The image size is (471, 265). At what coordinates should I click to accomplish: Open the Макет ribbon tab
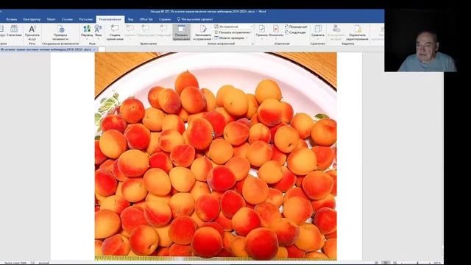tap(51, 19)
